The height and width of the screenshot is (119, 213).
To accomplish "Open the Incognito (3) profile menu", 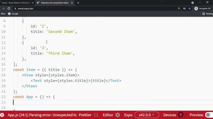I will point(203,9).
